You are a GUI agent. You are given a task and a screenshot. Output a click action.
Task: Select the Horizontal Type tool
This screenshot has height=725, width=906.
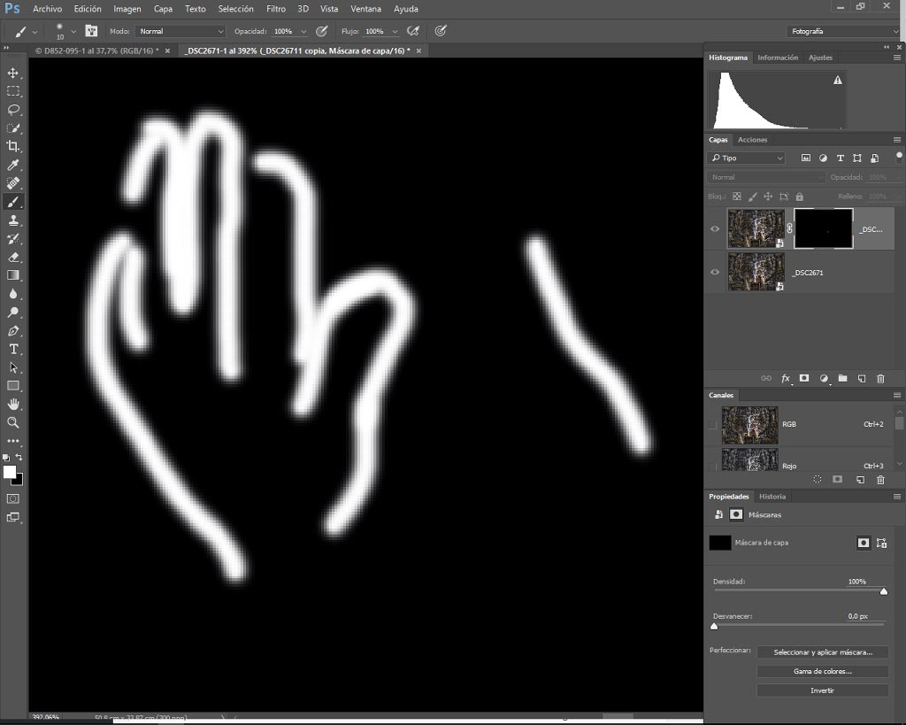tap(13, 349)
